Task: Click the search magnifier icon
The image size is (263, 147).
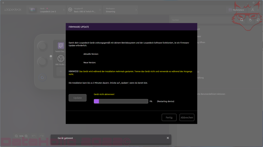Action: click(242, 20)
